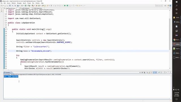Expand the Coverage dropdown arrow
This screenshot has width=181, height=102.
coord(31,6)
